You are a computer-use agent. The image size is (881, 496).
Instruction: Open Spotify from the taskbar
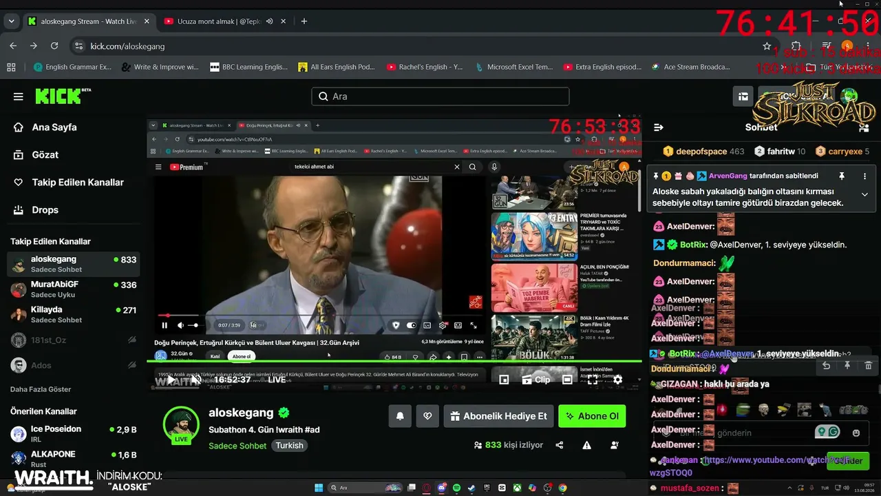click(456, 488)
